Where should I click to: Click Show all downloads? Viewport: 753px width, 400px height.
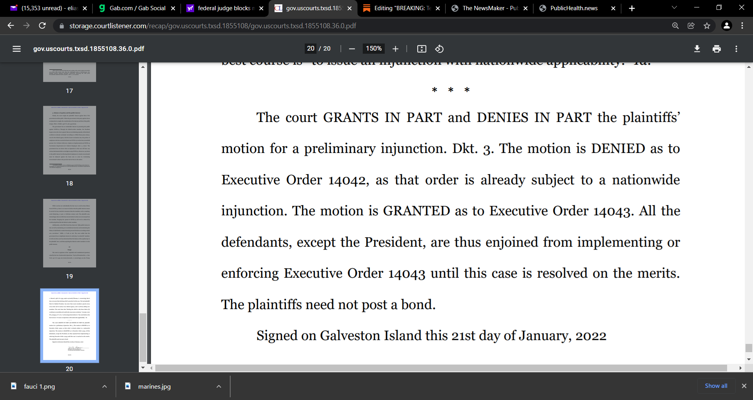coord(716,386)
